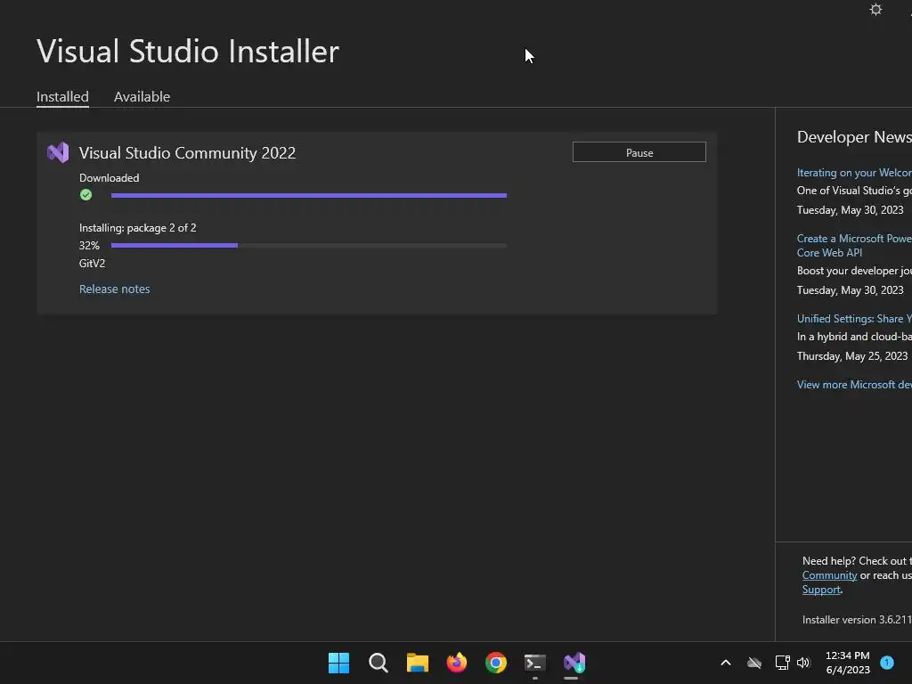Open the network tray icon

782,663
